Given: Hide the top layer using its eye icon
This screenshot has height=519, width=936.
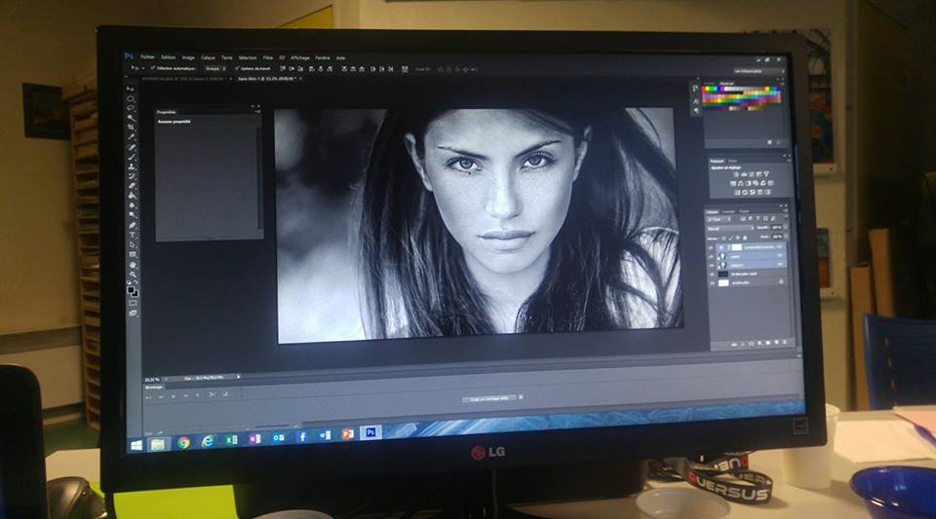Looking at the screenshot, I should tap(710, 246).
